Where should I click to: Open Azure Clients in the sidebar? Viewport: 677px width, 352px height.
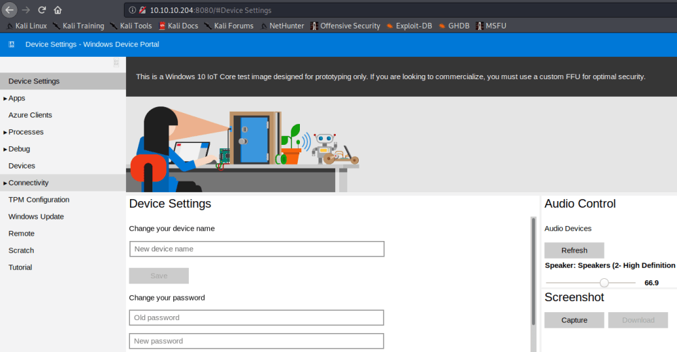(x=30, y=115)
